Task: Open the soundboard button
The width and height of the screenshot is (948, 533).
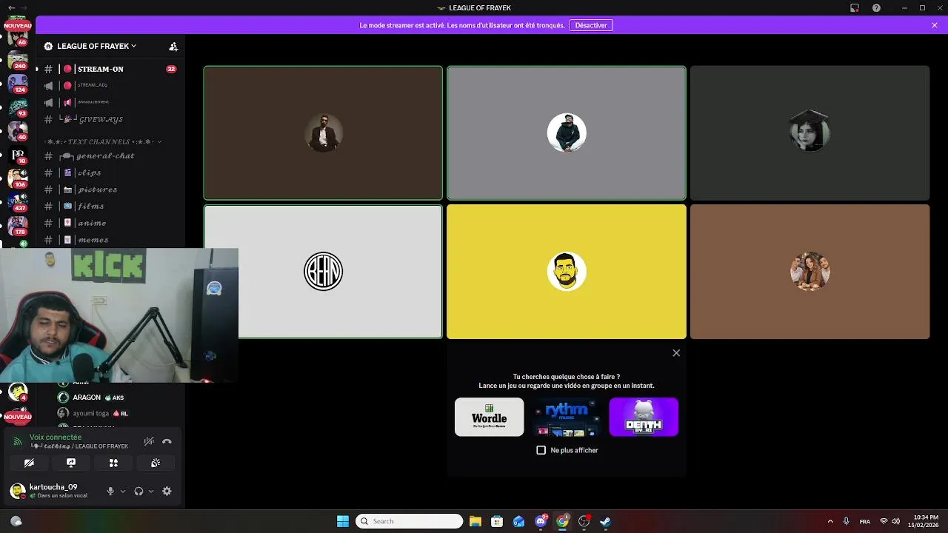Action: (156, 463)
